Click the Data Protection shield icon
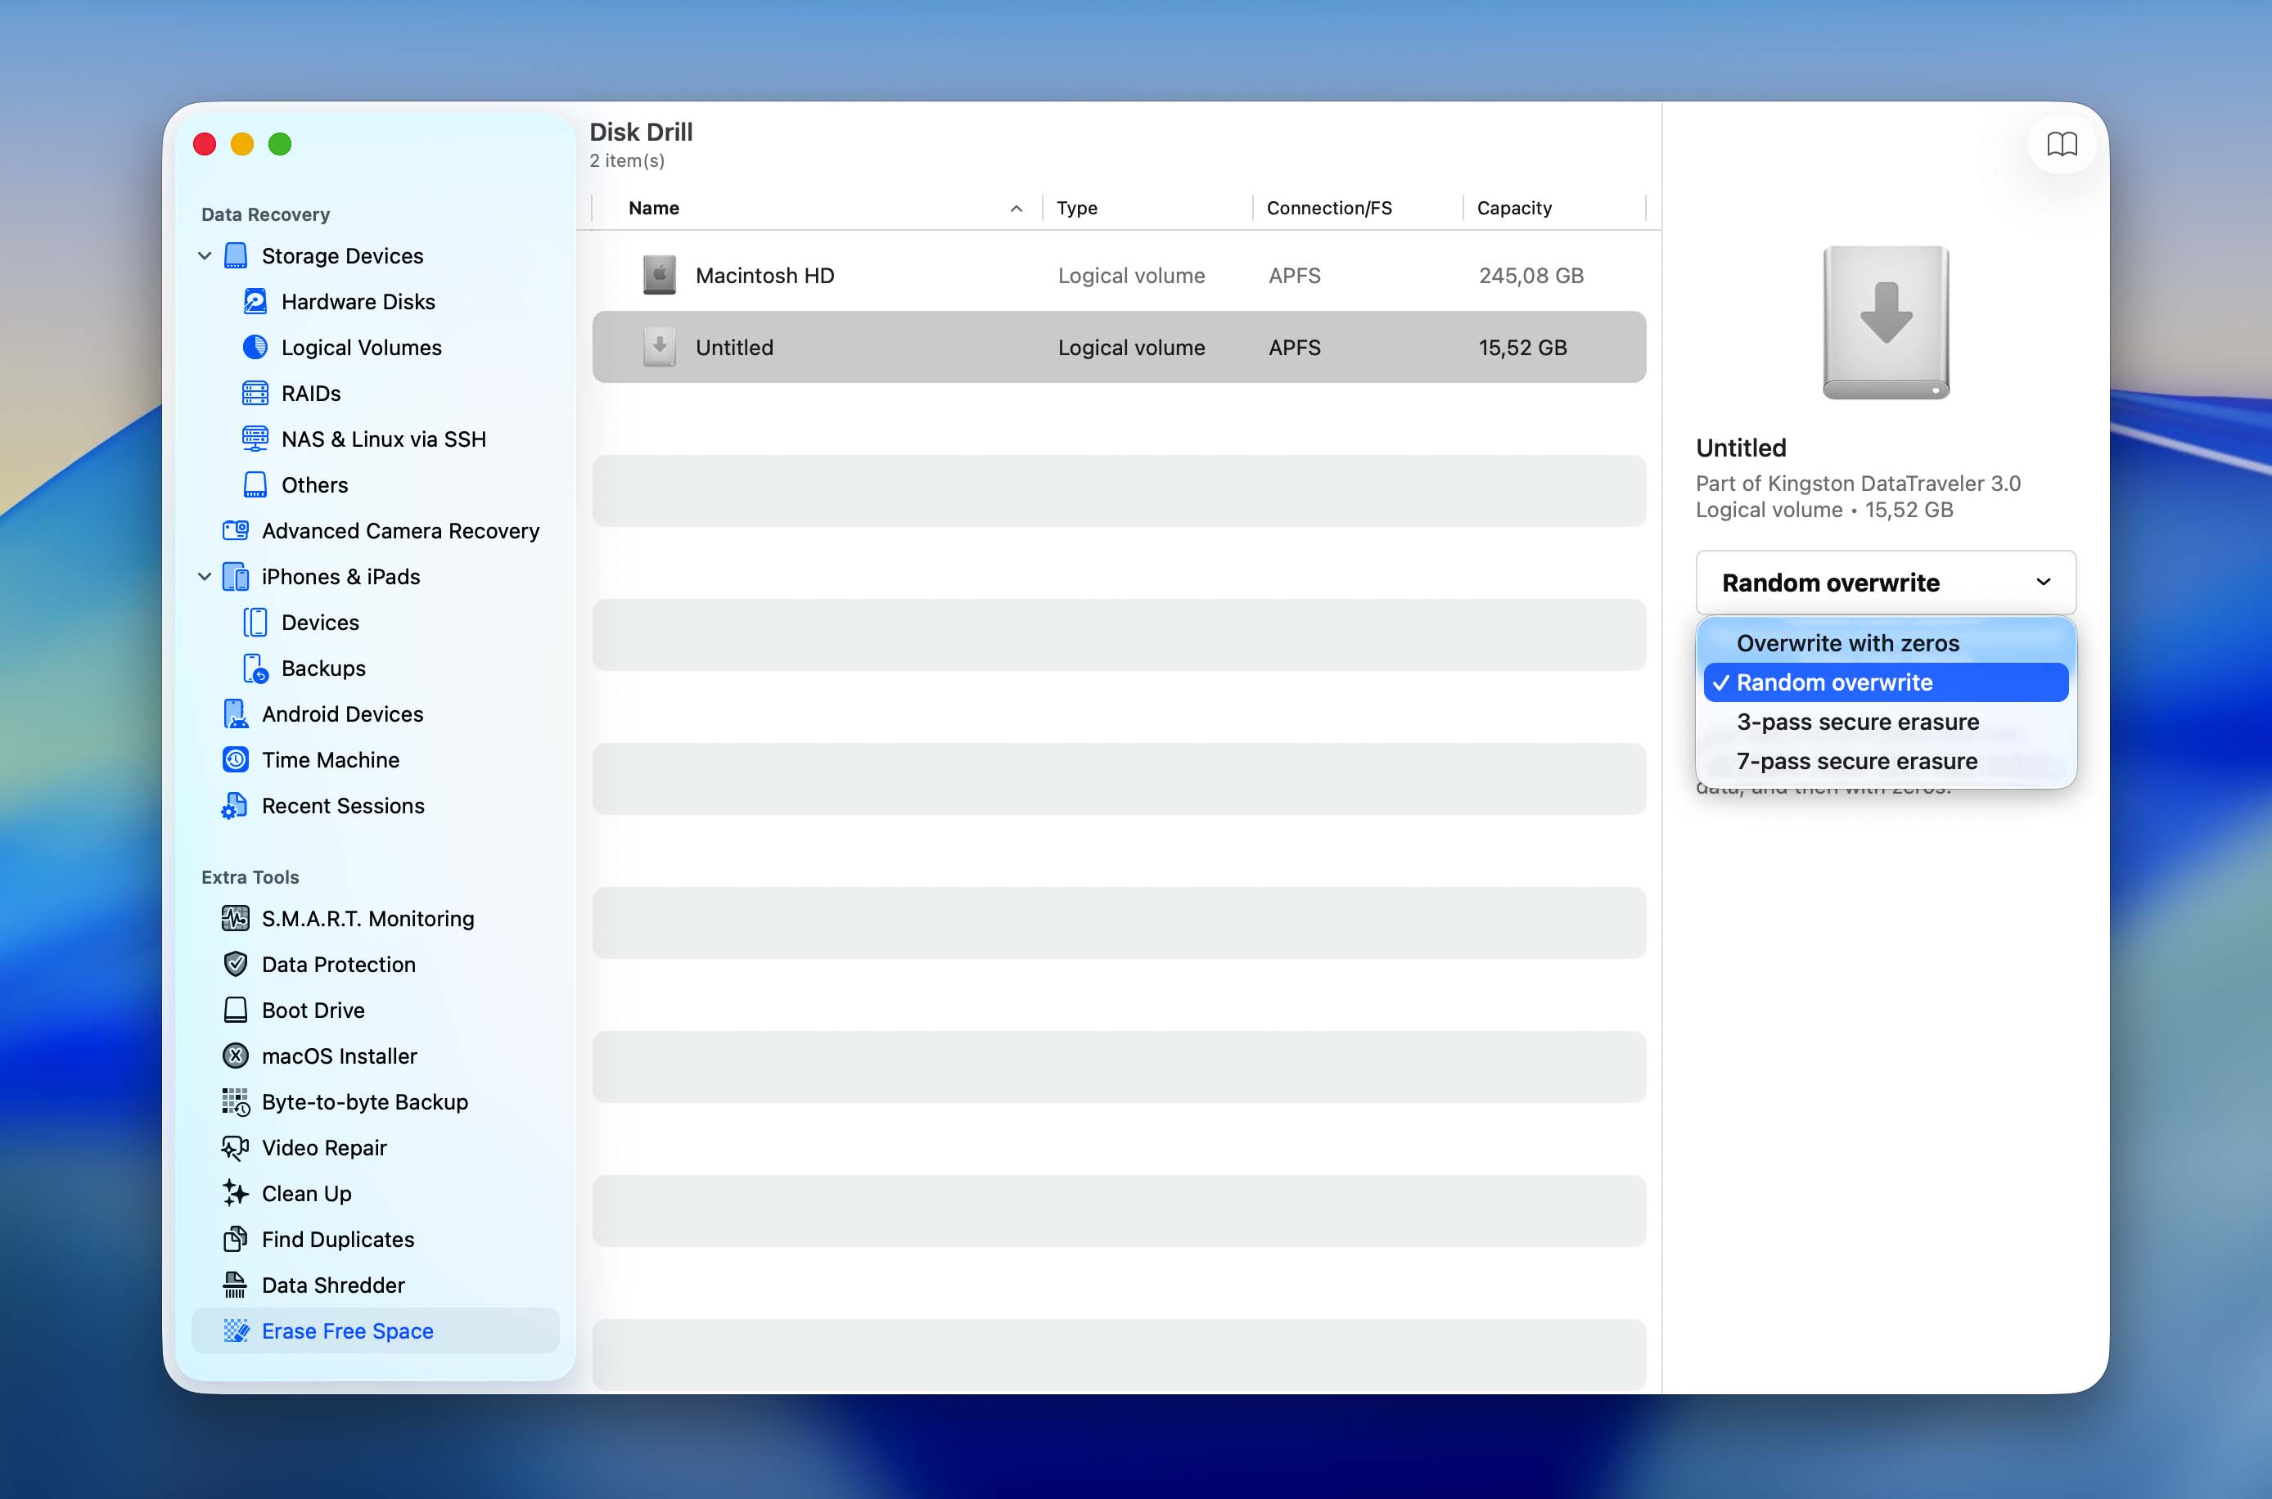The height and width of the screenshot is (1499, 2272). 235,965
